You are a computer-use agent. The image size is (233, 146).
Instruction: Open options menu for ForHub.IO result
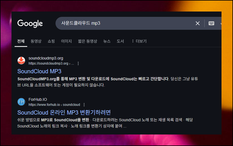click(84, 105)
